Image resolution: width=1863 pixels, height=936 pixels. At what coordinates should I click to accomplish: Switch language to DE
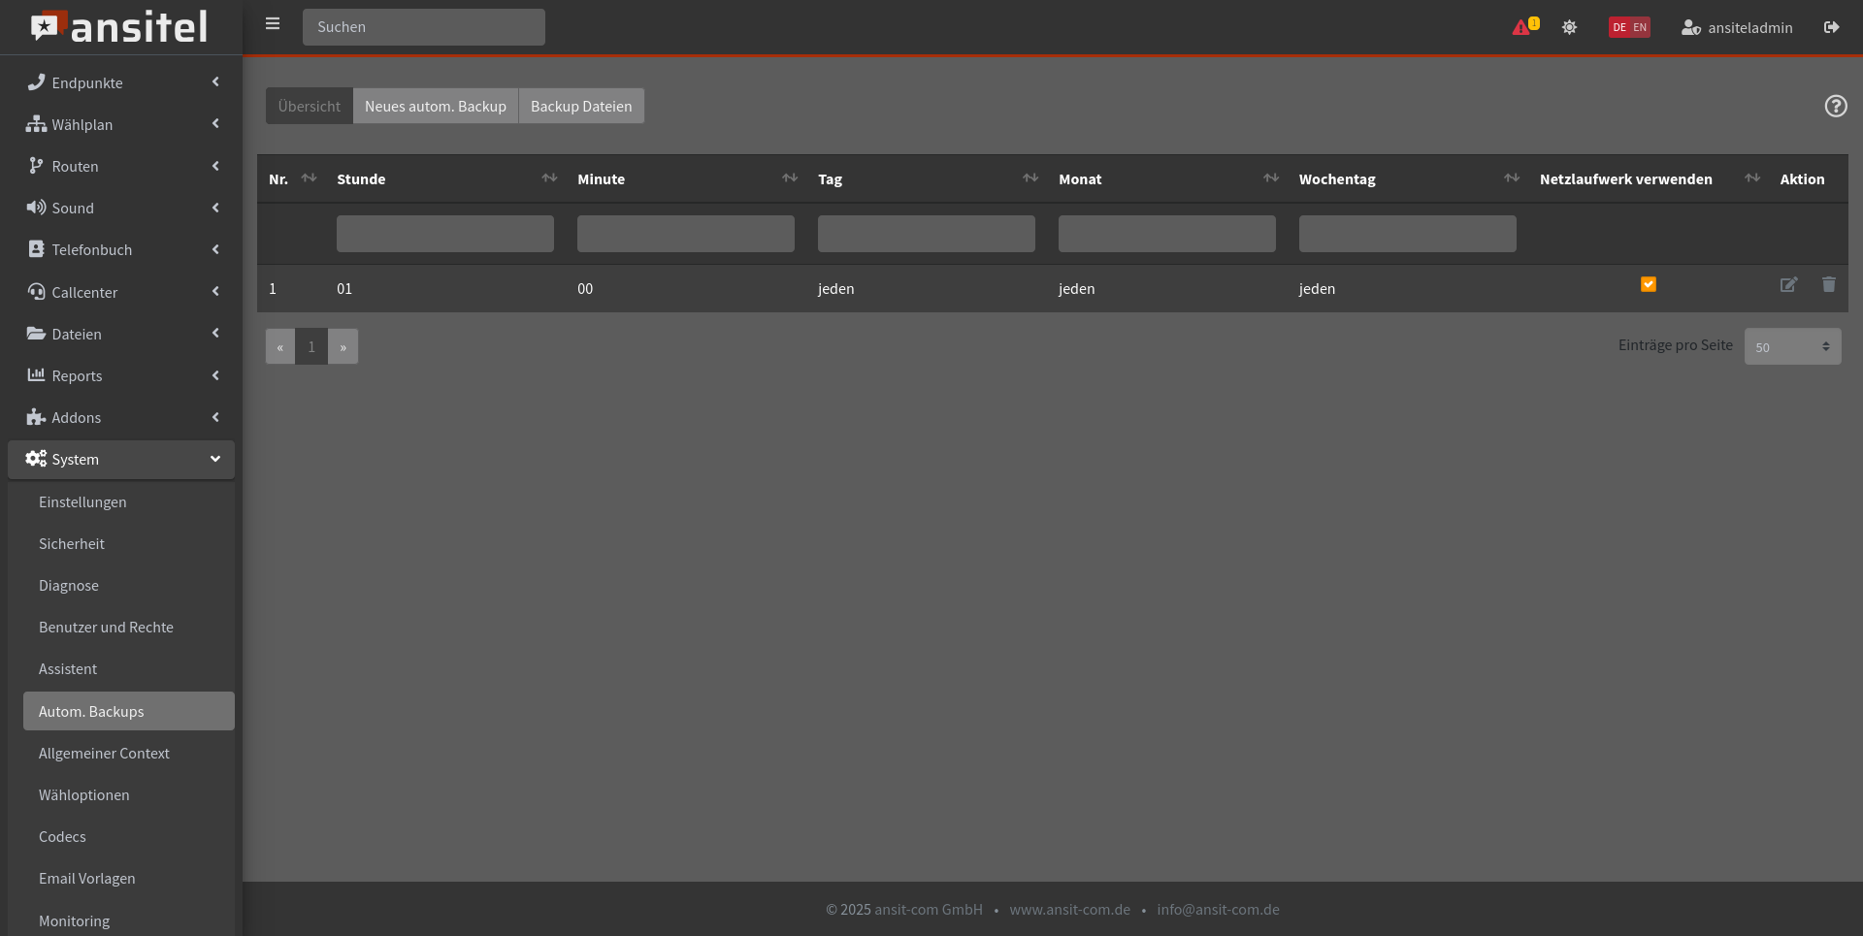(x=1619, y=27)
